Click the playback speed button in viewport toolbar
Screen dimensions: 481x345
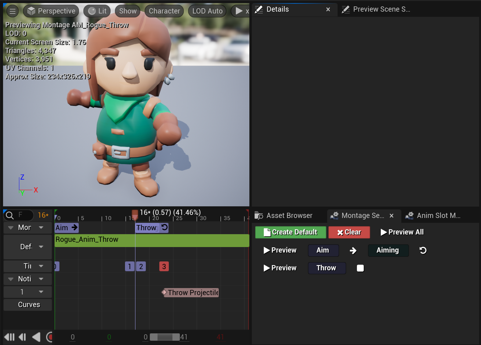pos(240,11)
